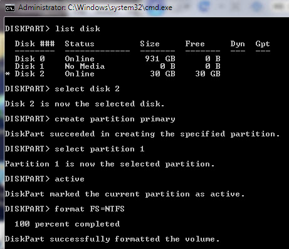Click the 'Status' column header
The width and height of the screenshot is (289, 249).
[80, 44]
